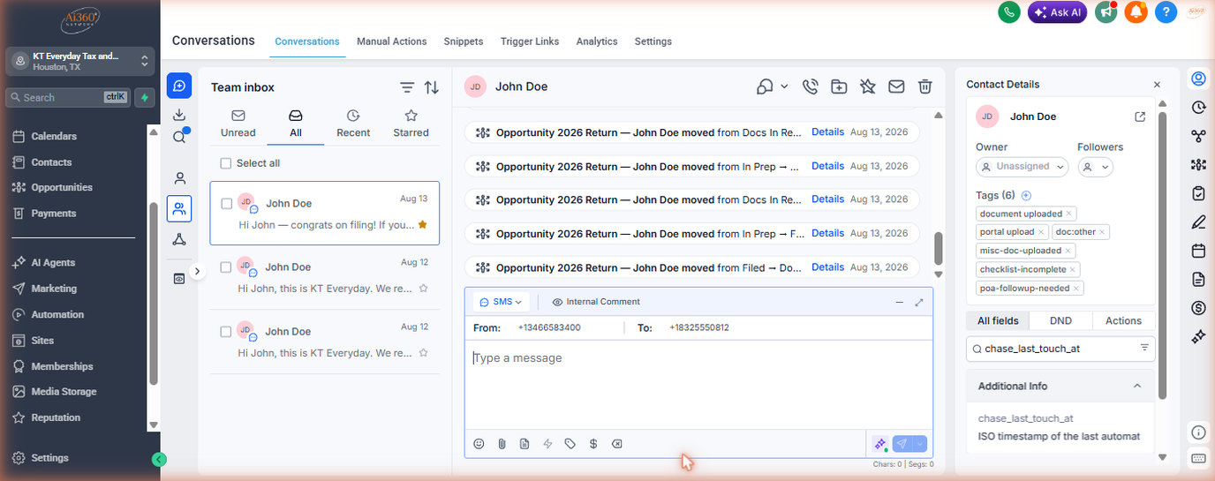Insert an emoji in the message composer
The width and height of the screenshot is (1215, 481).
click(479, 444)
